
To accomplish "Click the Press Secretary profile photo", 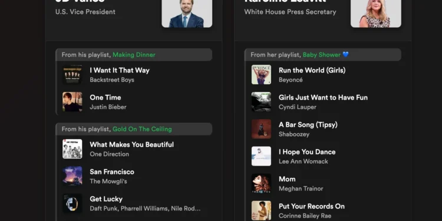I will coord(376,14).
